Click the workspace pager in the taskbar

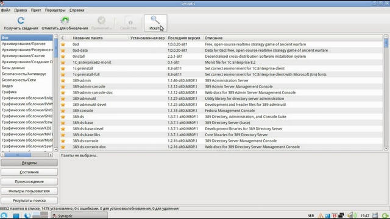click(40, 215)
